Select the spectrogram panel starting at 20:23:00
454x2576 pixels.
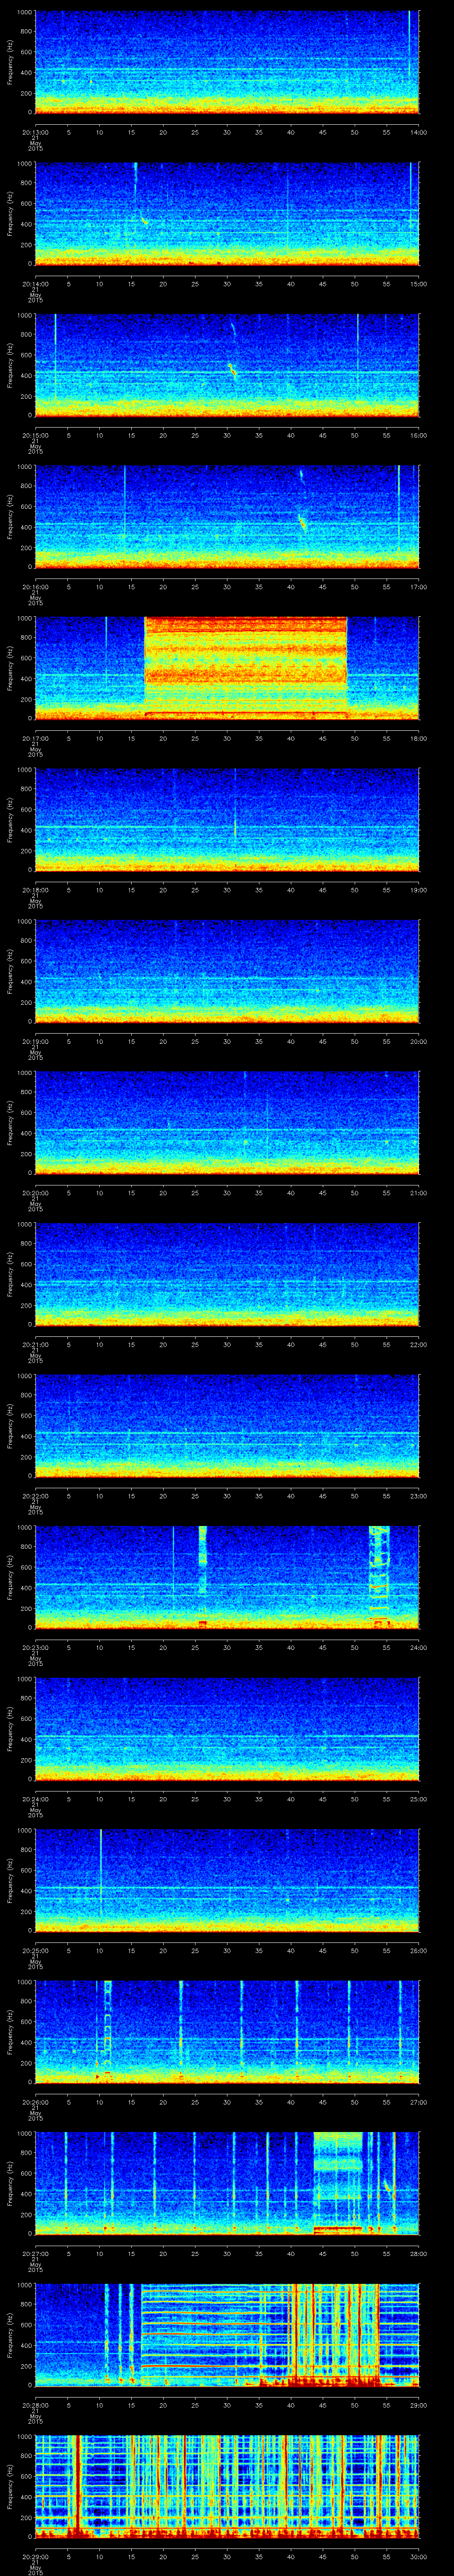(x=227, y=1577)
